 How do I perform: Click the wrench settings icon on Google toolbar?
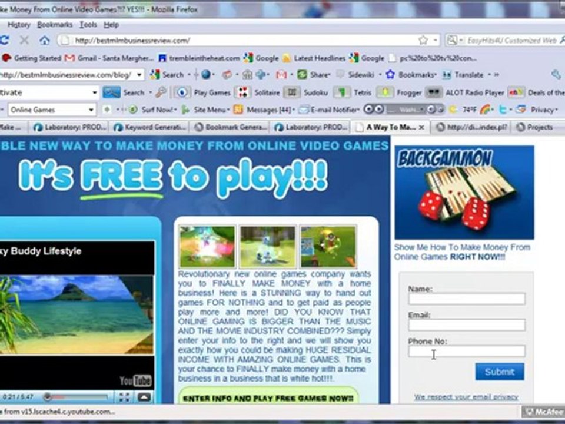tap(556, 75)
